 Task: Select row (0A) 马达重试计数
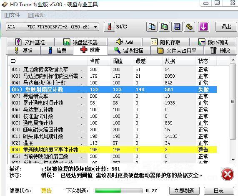point(113,109)
